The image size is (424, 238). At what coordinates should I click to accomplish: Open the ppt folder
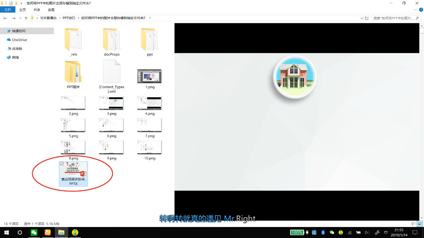coord(150,42)
